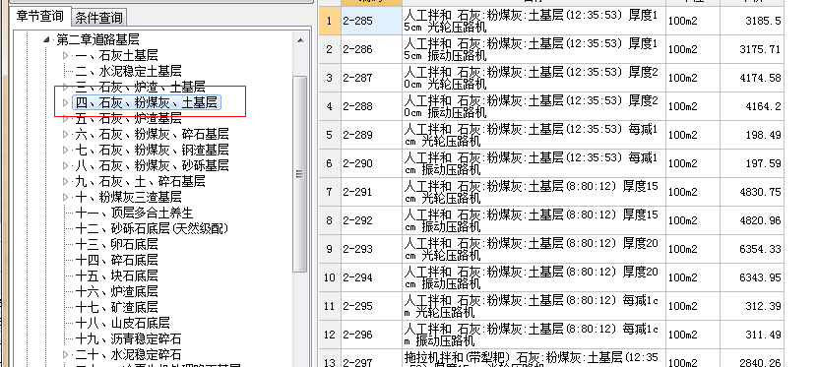
Task: Click row header number 1
Action: (330, 21)
